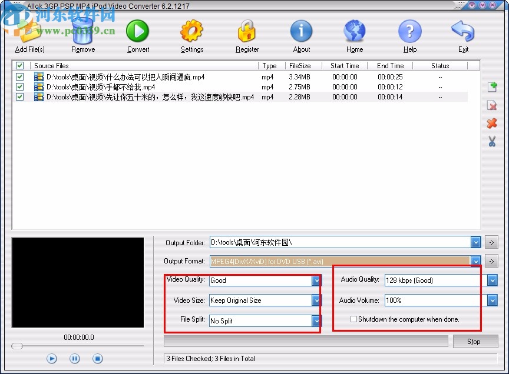Open the Settings icon in the toolbar
509x374 pixels.
click(x=191, y=32)
